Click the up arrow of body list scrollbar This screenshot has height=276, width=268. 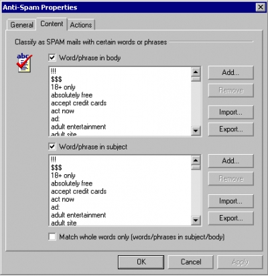point(196,72)
